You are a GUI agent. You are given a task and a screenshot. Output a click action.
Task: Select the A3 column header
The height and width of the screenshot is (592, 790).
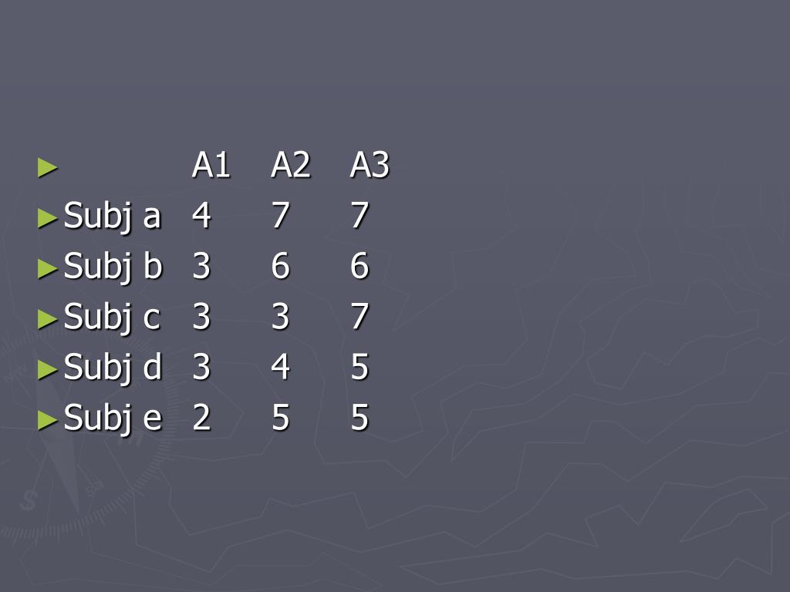(370, 166)
